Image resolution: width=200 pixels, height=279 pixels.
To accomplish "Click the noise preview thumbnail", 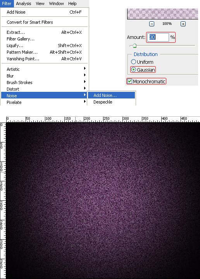I will tap(162, 14).
